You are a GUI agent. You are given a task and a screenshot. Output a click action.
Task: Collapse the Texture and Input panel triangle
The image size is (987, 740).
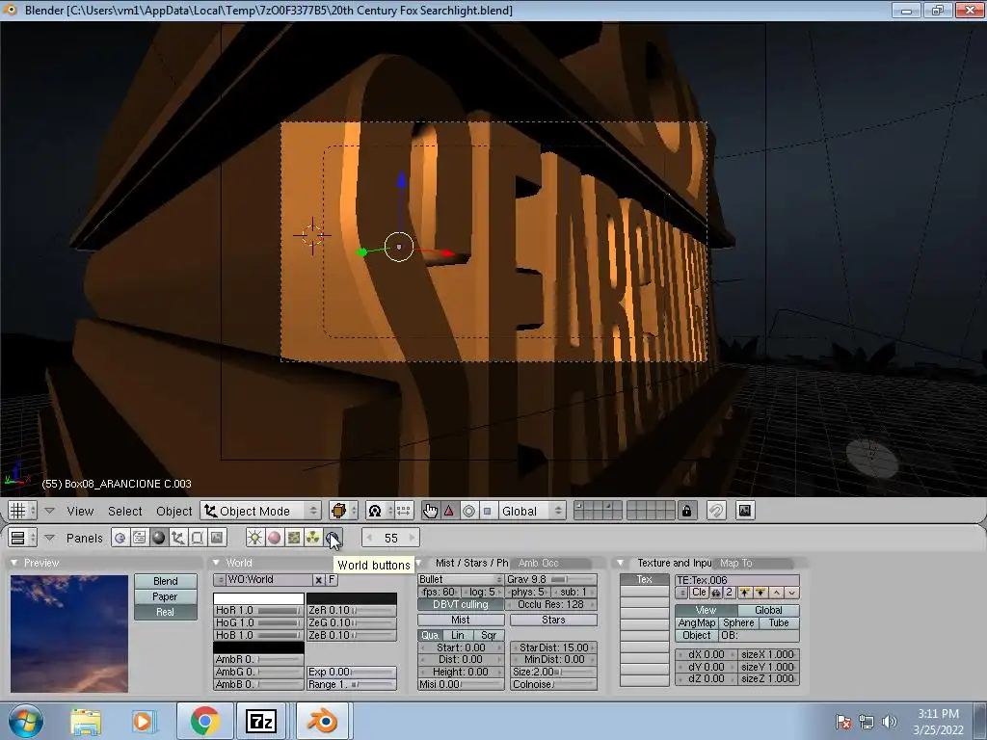click(620, 563)
